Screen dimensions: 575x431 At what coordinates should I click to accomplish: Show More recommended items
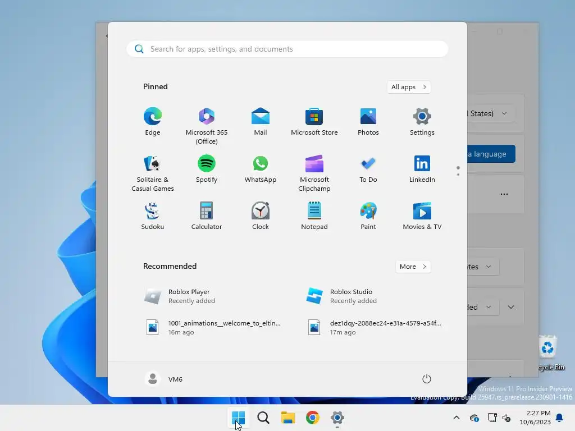coord(413,267)
